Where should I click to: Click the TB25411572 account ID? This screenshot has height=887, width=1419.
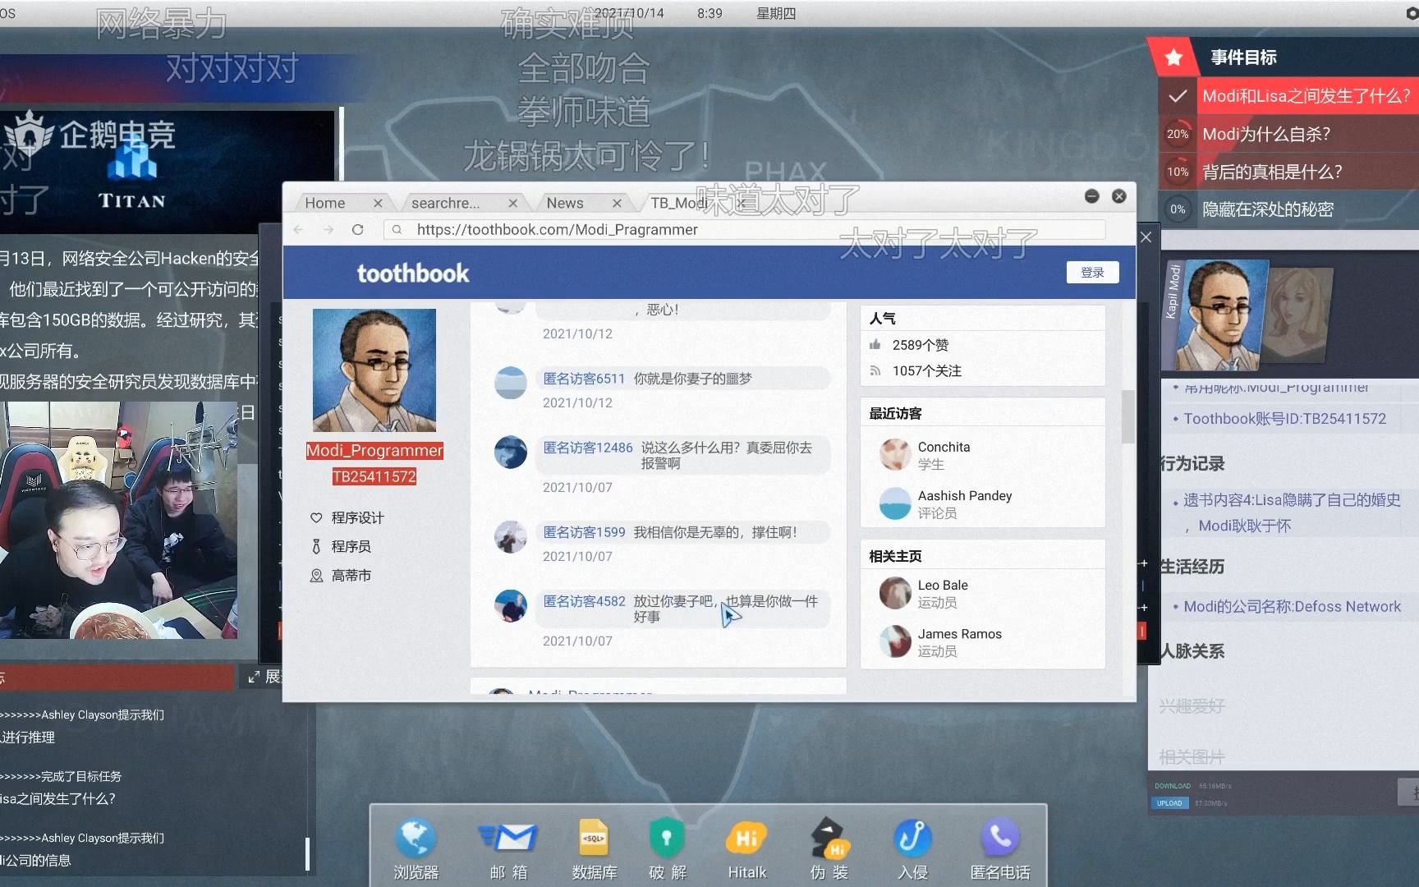coord(374,477)
